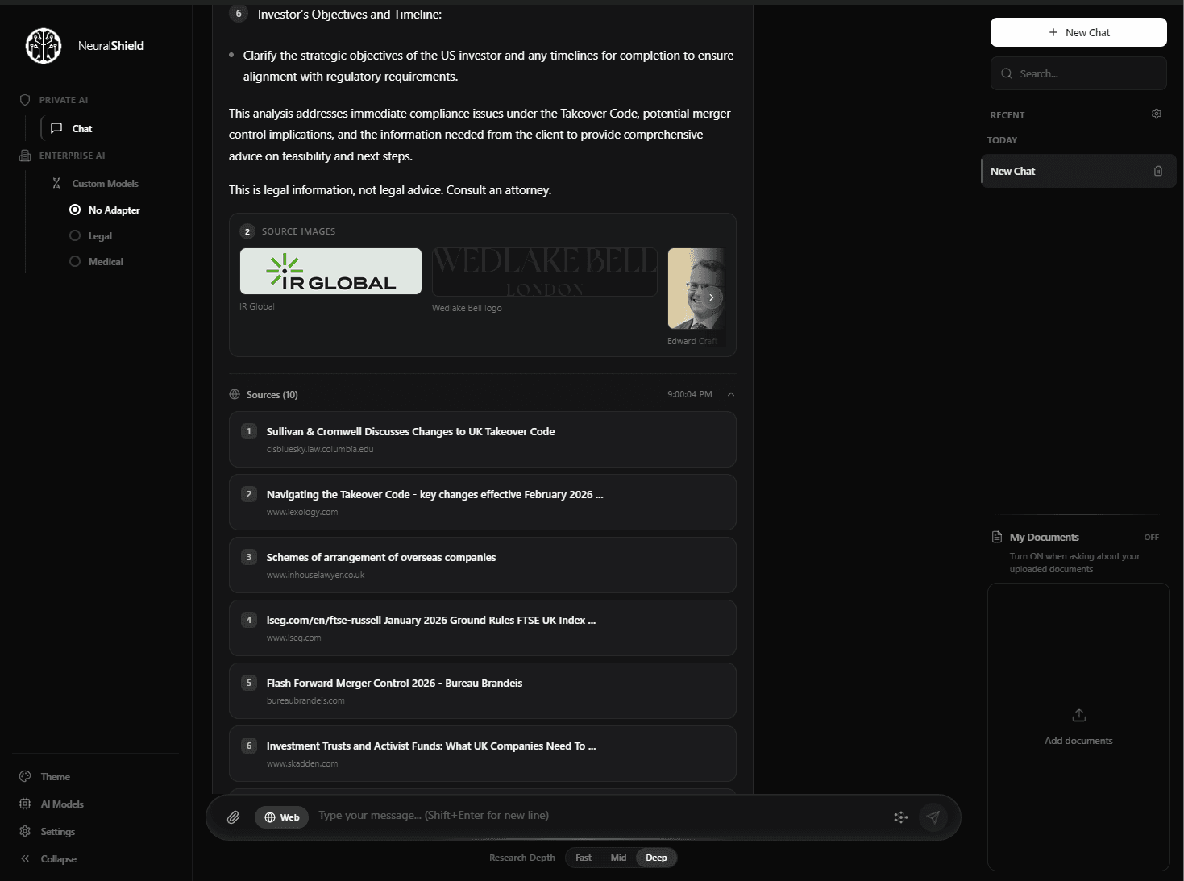Open Theme settings in the sidebar
Screen dimensions: 1184x881
click(x=55, y=776)
